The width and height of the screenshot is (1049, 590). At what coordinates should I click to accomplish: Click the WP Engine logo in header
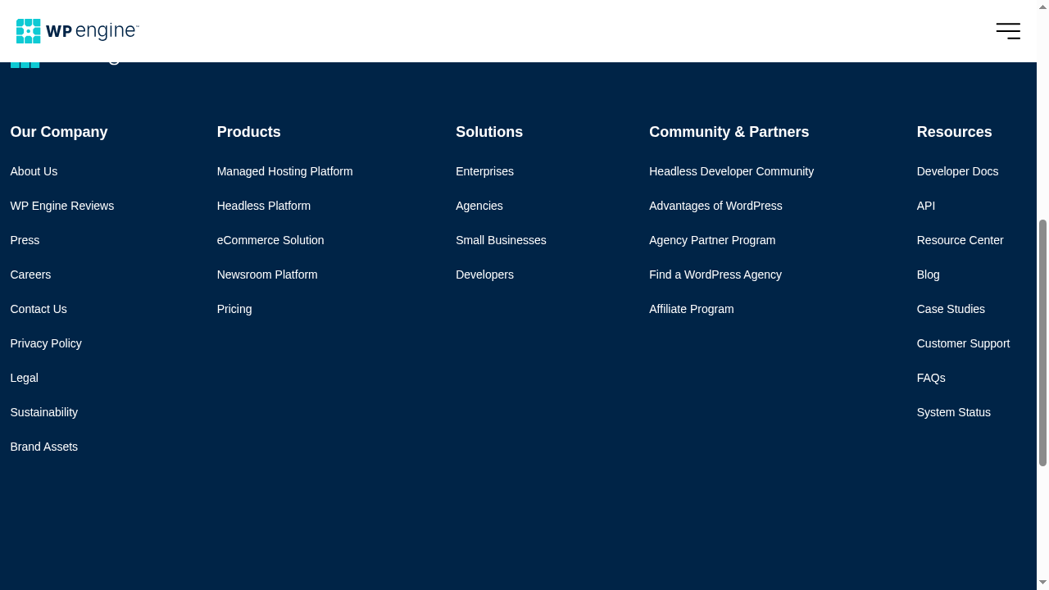[78, 31]
